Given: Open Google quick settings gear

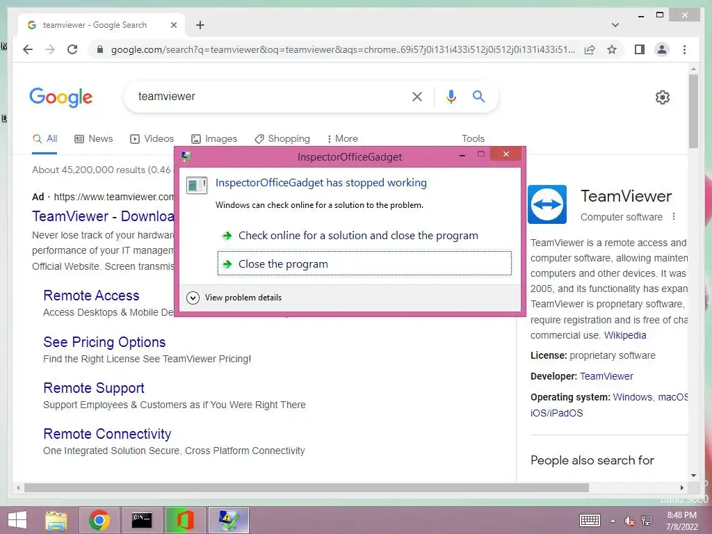Looking at the screenshot, I should coord(663,97).
